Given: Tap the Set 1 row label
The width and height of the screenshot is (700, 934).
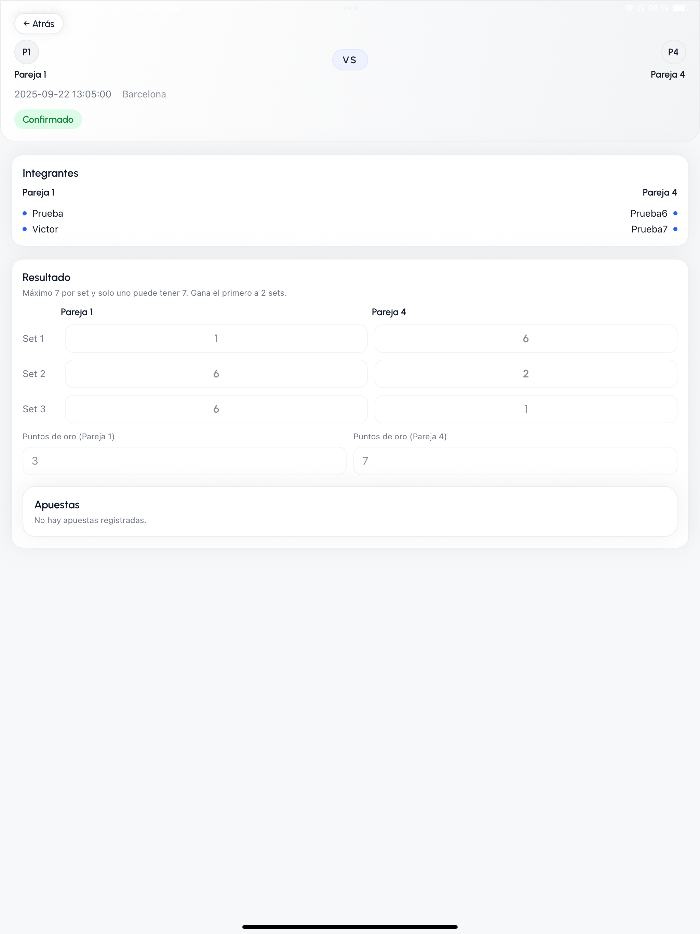Looking at the screenshot, I should [33, 339].
